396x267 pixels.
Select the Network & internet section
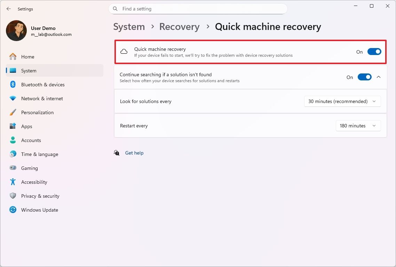(x=42, y=98)
